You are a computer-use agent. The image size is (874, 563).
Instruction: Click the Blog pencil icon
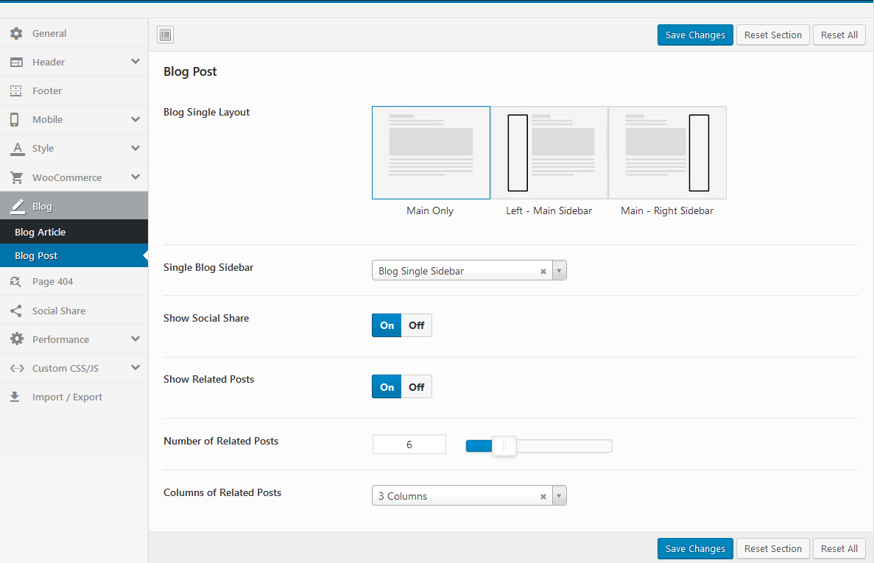pyautogui.click(x=18, y=207)
